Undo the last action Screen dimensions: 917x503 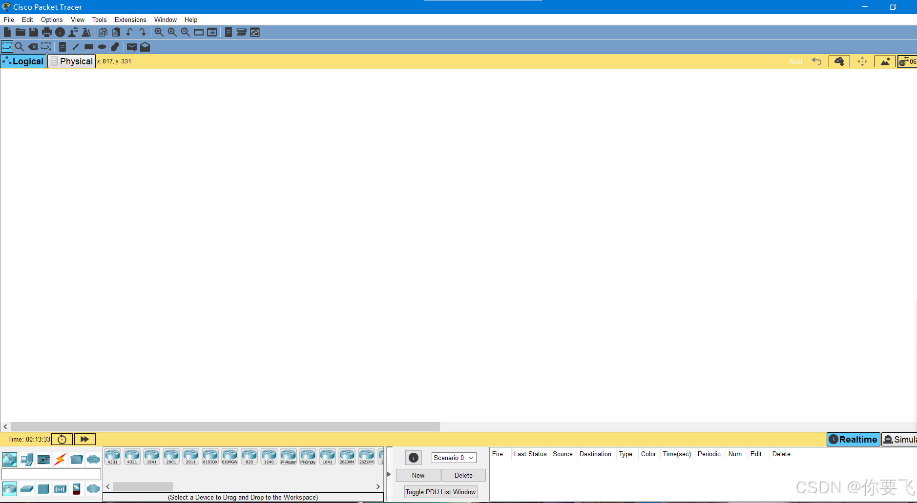129,32
